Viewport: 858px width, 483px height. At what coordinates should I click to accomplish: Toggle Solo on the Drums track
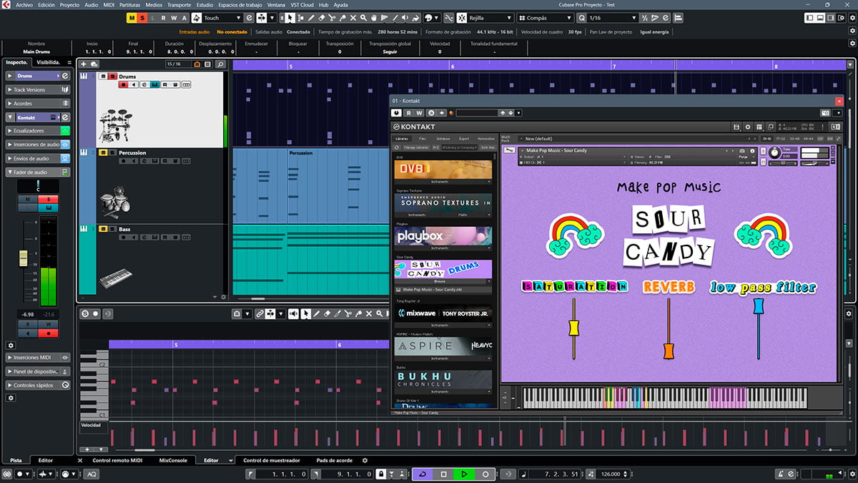(112, 77)
